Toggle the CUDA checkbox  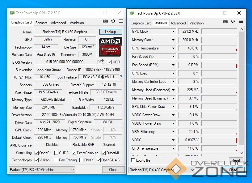(56, 153)
